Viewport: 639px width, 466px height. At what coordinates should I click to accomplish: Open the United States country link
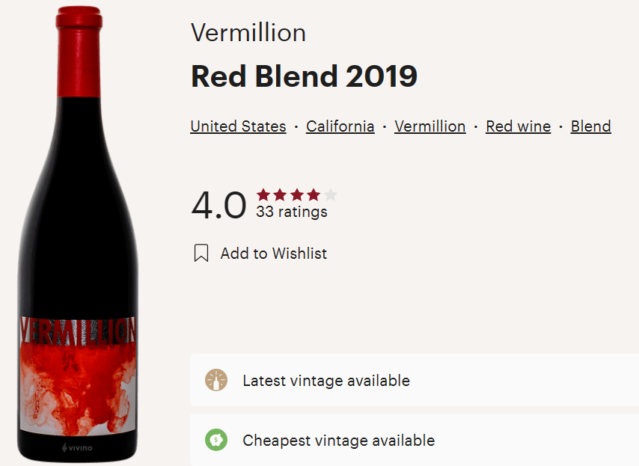238,126
